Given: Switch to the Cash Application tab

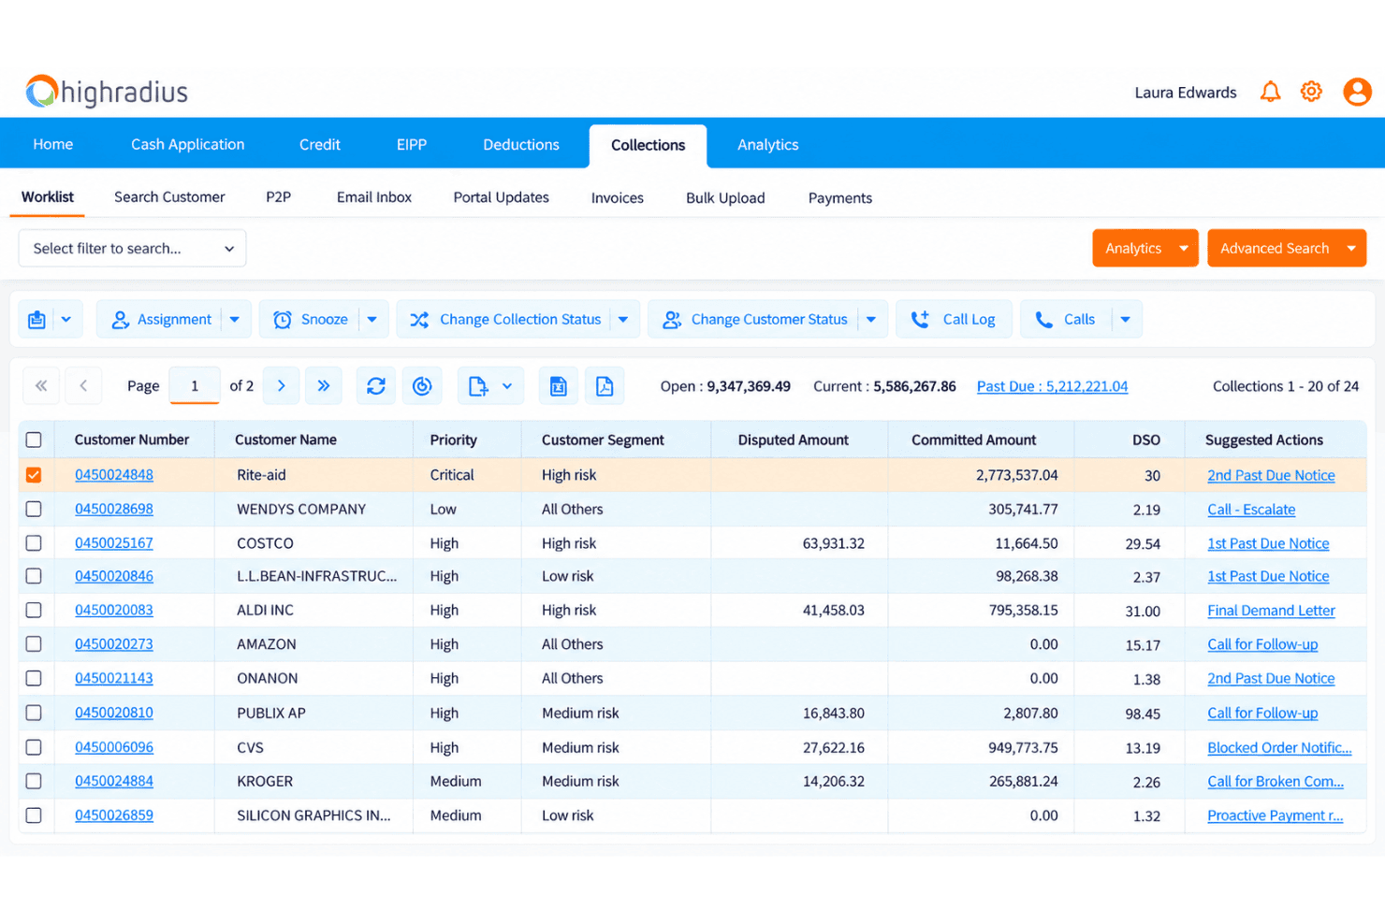Looking at the screenshot, I should [187, 144].
